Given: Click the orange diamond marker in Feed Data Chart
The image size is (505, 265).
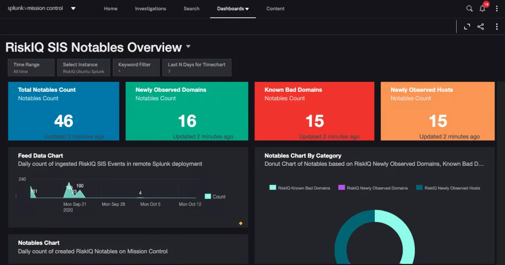Looking at the screenshot, I should point(241,223).
